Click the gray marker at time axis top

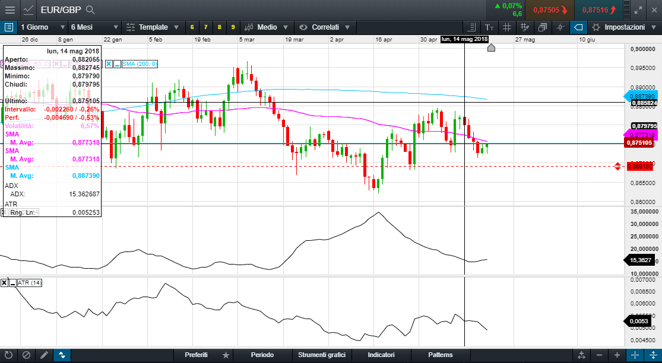click(x=491, y=47)
